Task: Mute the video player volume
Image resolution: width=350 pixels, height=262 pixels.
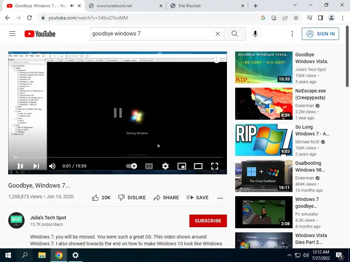Action: pos(52,166)
